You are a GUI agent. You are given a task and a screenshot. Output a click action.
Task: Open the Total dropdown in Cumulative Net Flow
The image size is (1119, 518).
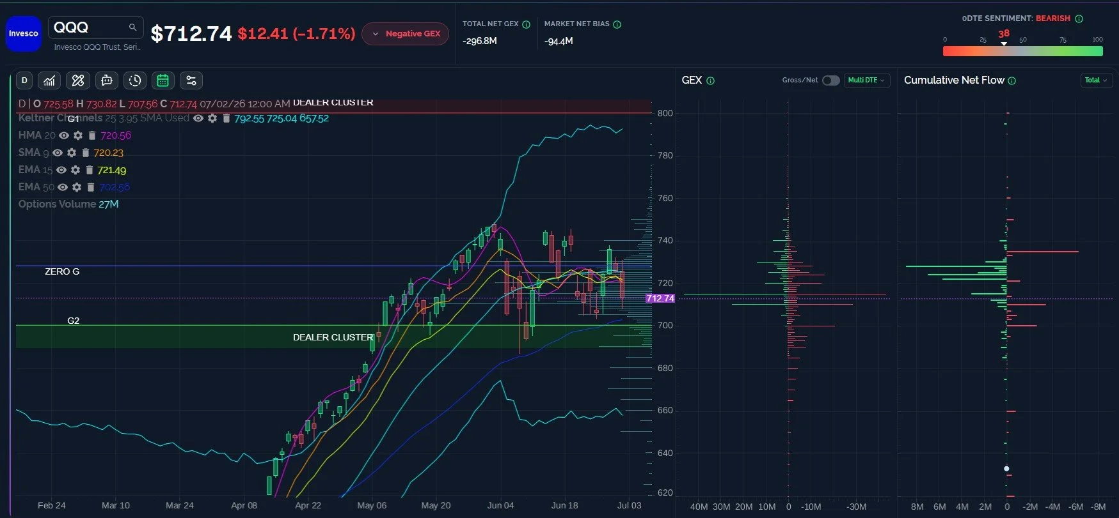1096,80
